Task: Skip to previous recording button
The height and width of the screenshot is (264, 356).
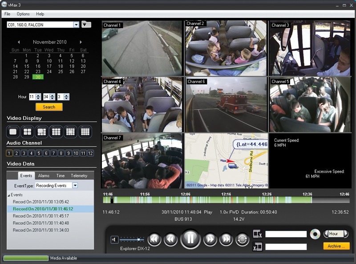Action: click(154, 239)
